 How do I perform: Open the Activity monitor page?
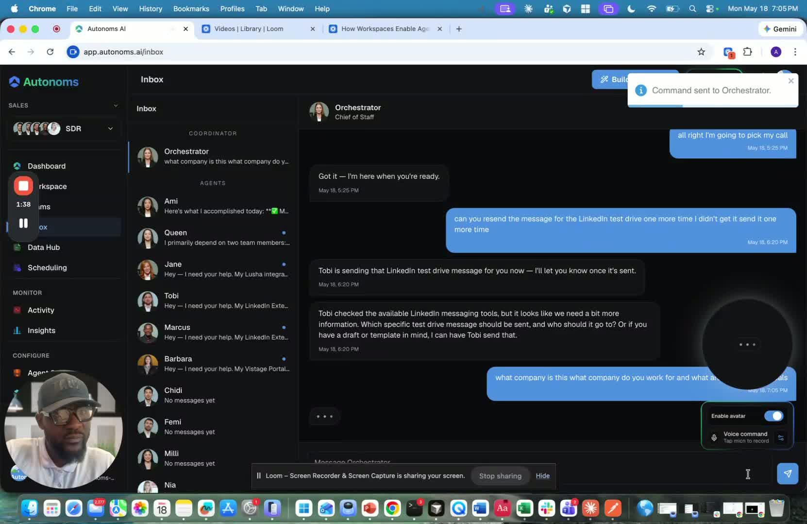41,310
